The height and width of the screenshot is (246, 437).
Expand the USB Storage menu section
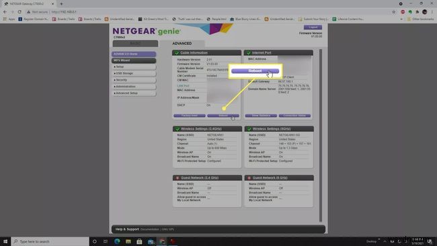click(x=134, y=73)
